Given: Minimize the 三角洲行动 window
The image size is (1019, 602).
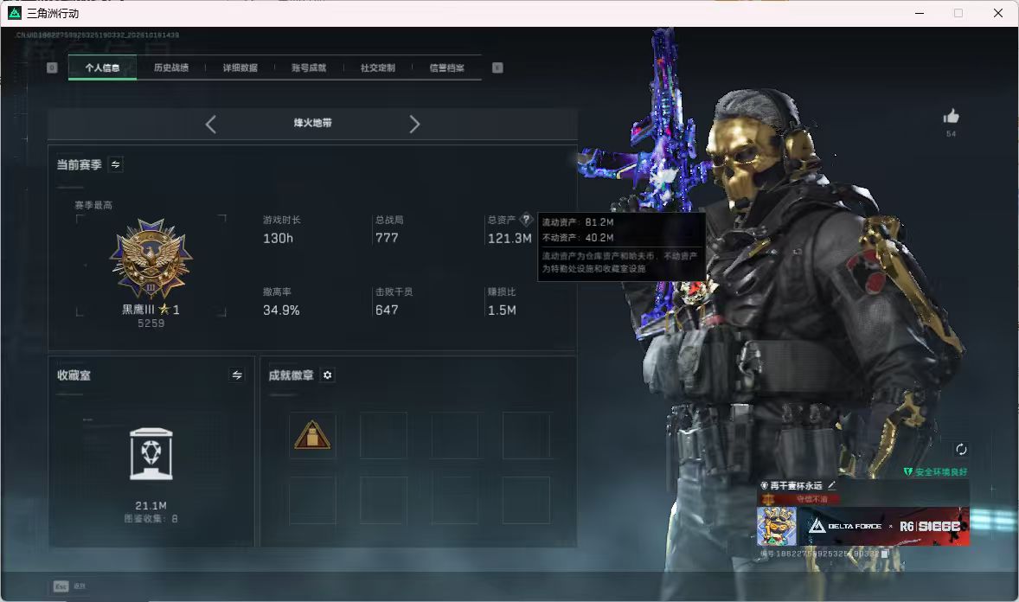Looking at the screenshot, I should pos(920,13).
